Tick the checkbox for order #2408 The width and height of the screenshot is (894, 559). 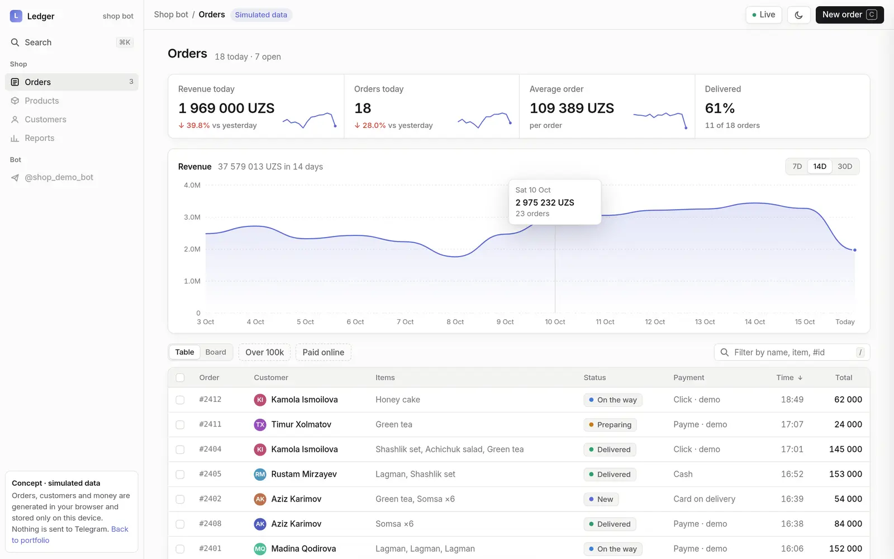pyautogui.click(x=180, y=524)
